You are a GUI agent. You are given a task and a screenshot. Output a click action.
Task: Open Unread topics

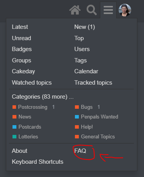pyautogui.click(x=21, y=38)
